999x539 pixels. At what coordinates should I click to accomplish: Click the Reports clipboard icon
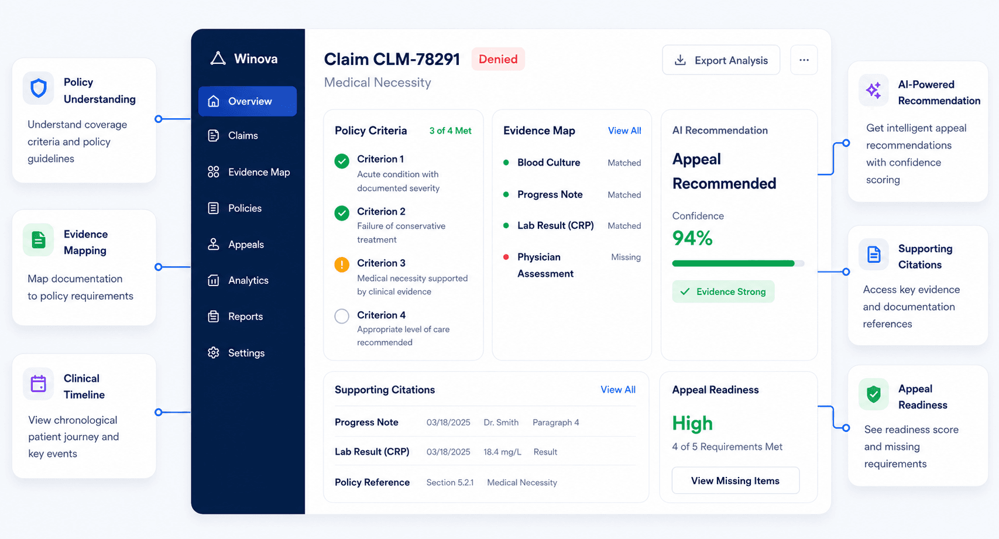pyautogui.click(x=214, y=317)
